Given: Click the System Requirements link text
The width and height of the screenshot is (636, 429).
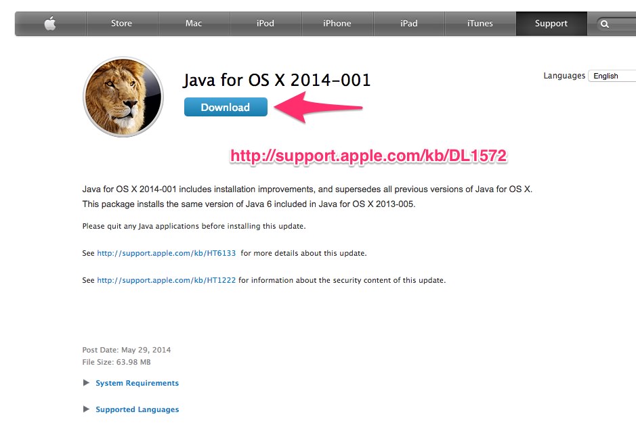Looking at the screenshot, I should click(x=137, y=383).
